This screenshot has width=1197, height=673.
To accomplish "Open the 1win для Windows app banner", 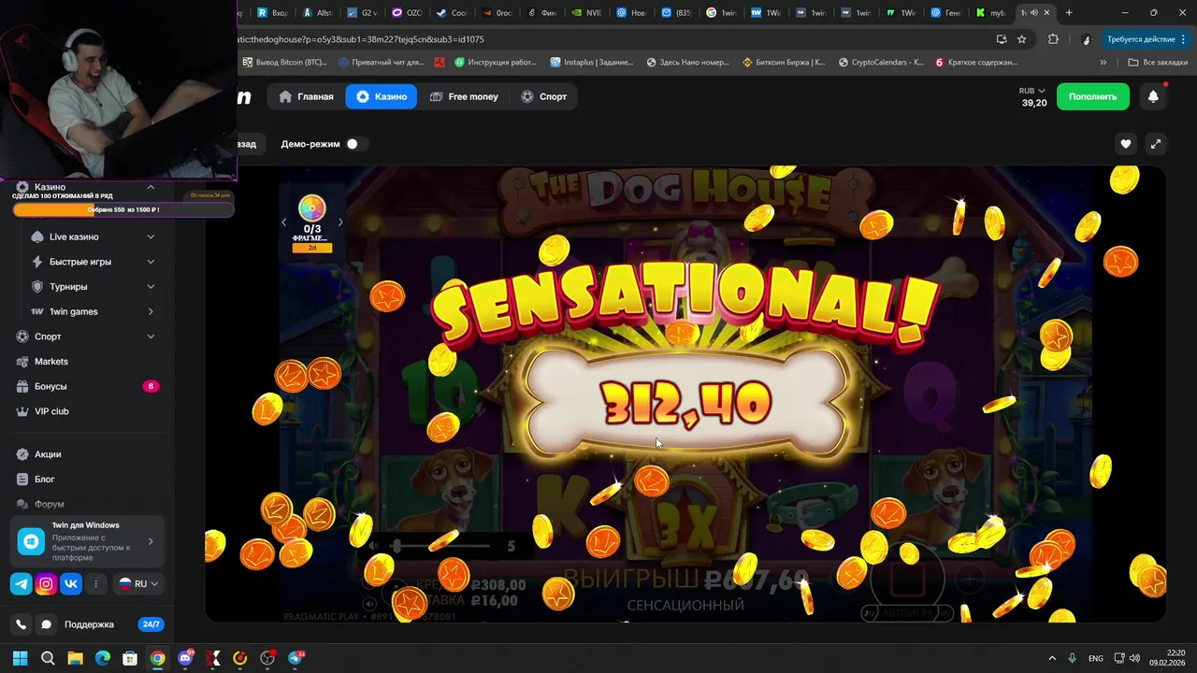I will coord(87,541).
